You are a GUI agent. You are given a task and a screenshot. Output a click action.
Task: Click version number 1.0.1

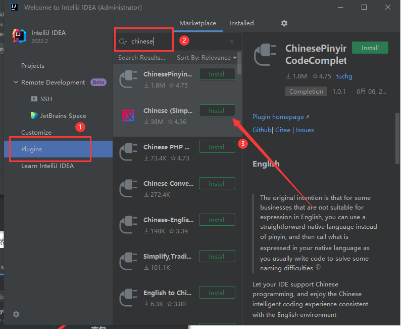click(x=339, y=92)
